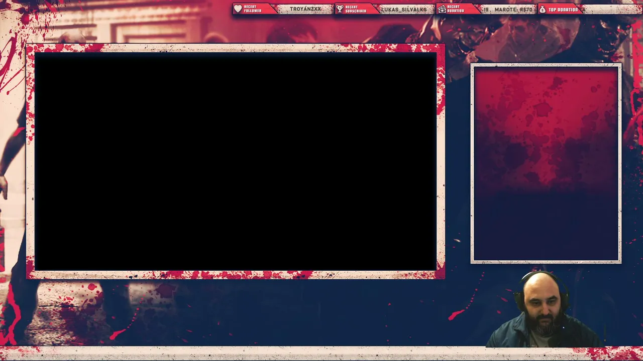Click the red splatter chat panel
The width and height of the screenshot is (643, 361).
coord(546,163)
